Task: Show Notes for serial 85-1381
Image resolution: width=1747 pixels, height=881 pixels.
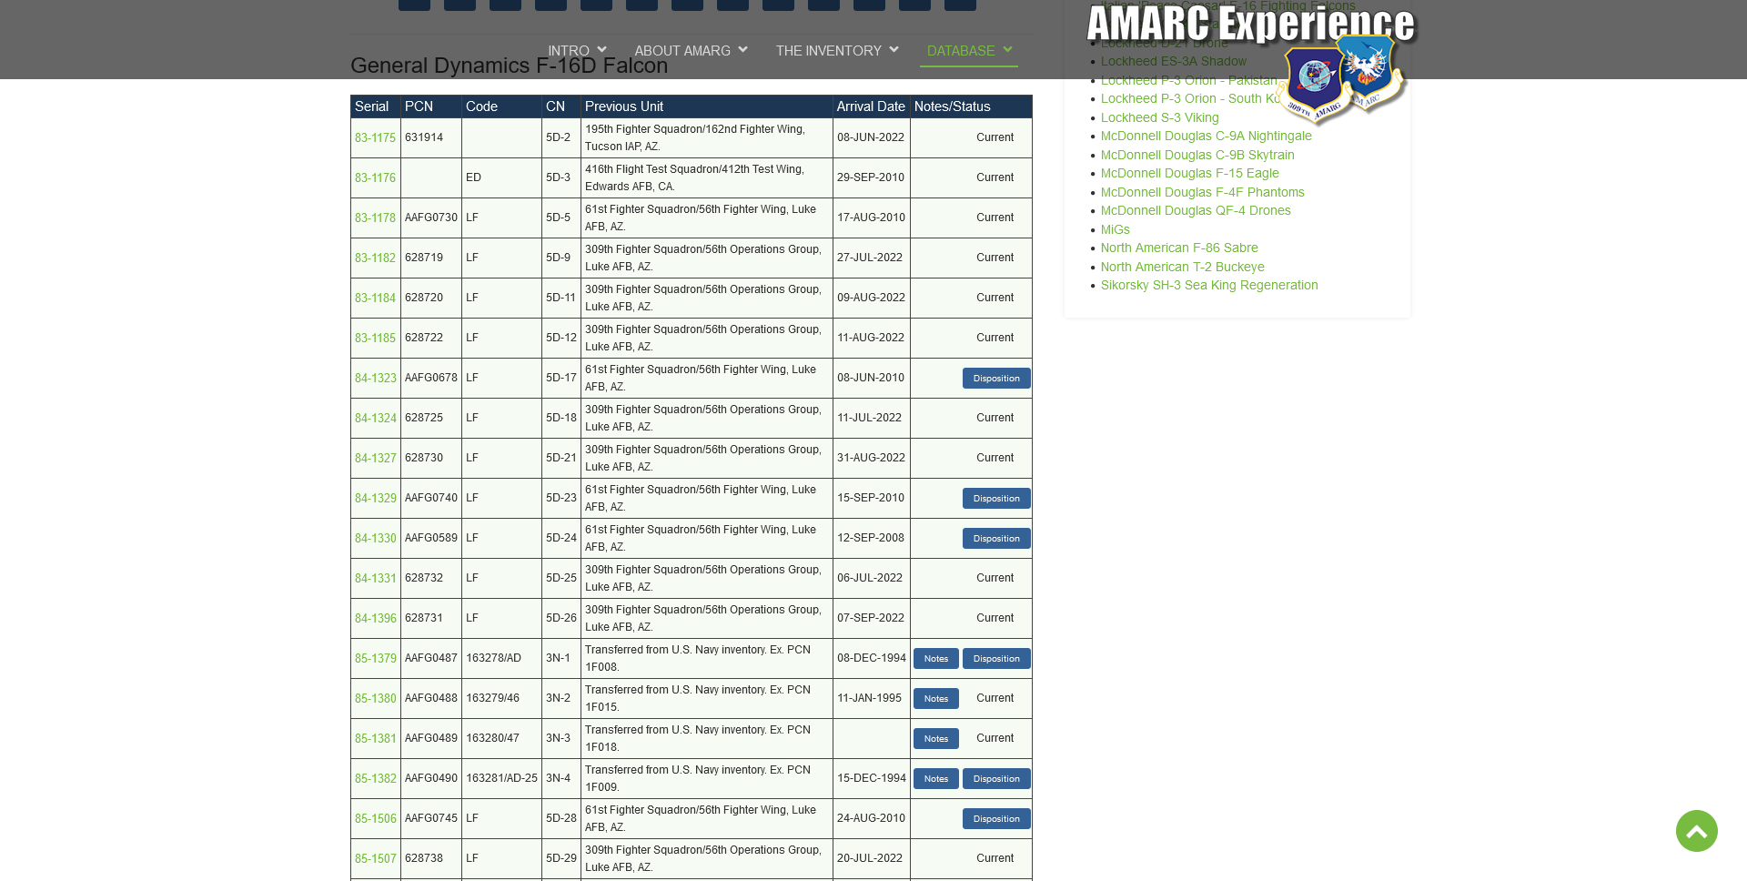Action: pos(935,738)
